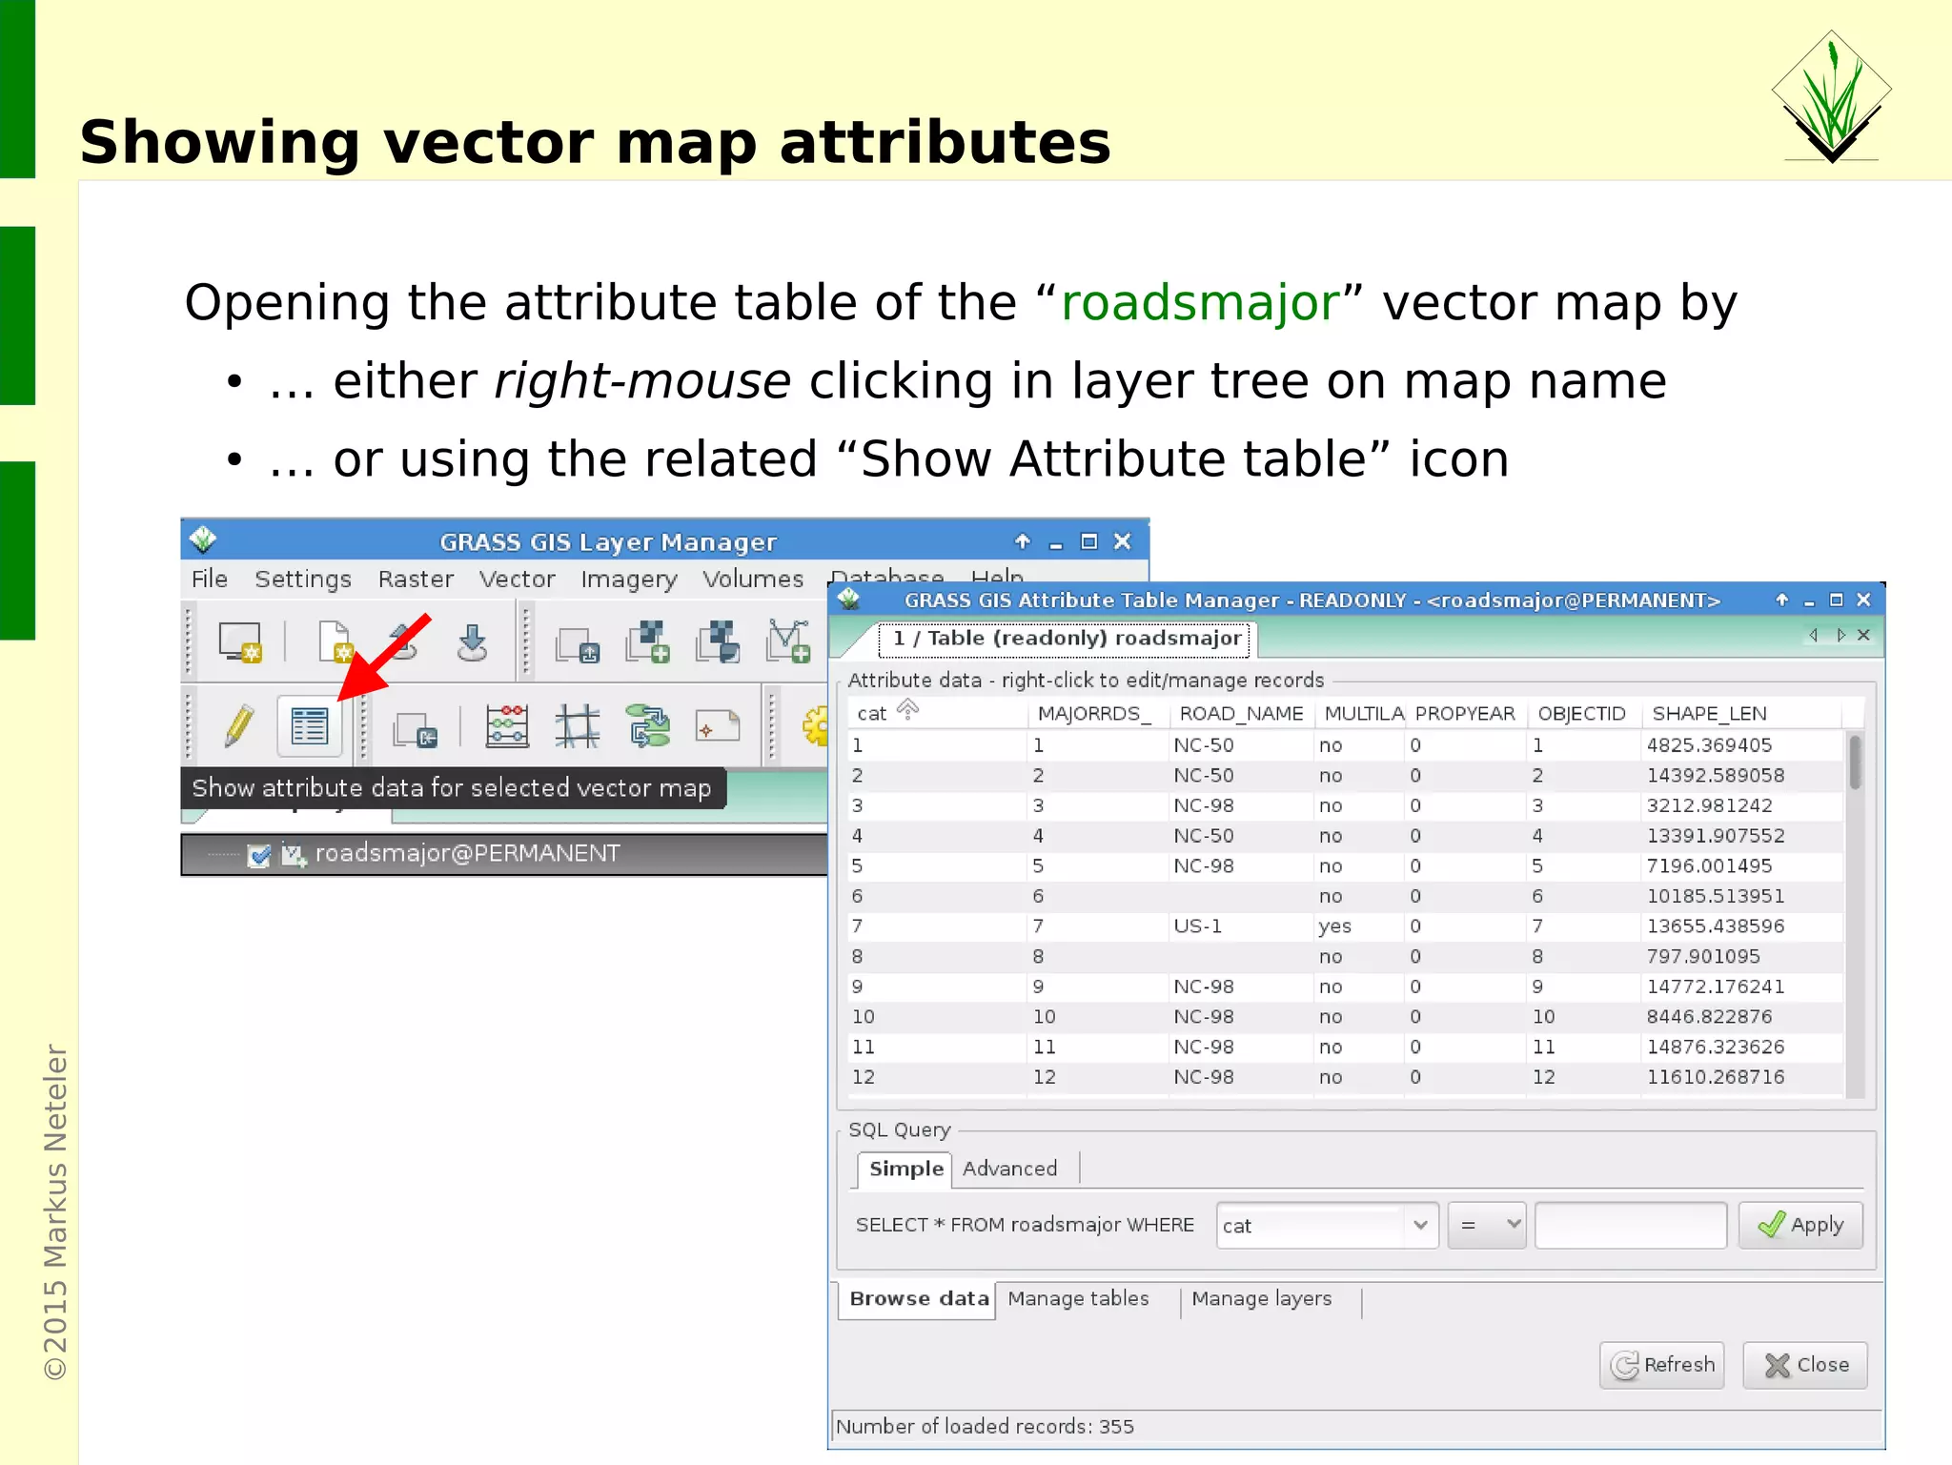Select roadsmajor@PERMANENT in the layer tree
This screenshot has height=1465, width=1952.
[467, 853]
